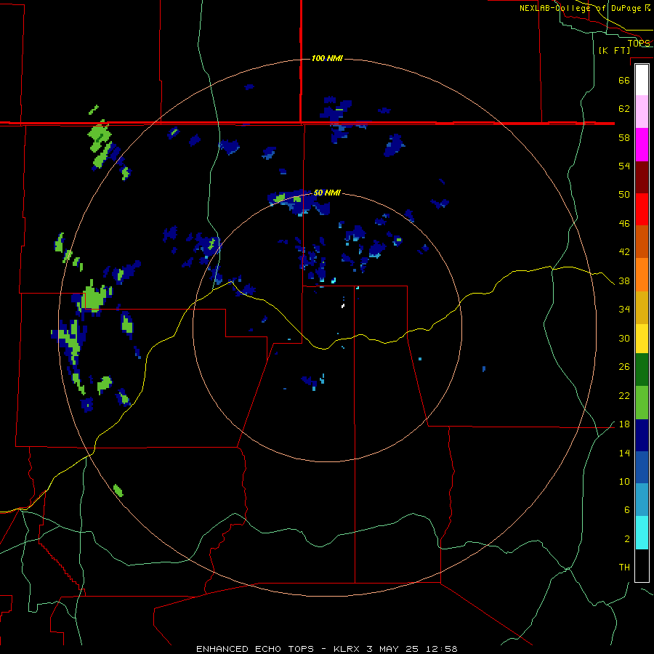Click the [K FT] units label
The image size is (654, 654).
(x=614, y=50)
